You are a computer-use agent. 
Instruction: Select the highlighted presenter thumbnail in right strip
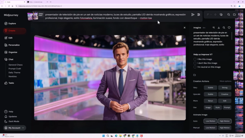(x=238, y=76)
